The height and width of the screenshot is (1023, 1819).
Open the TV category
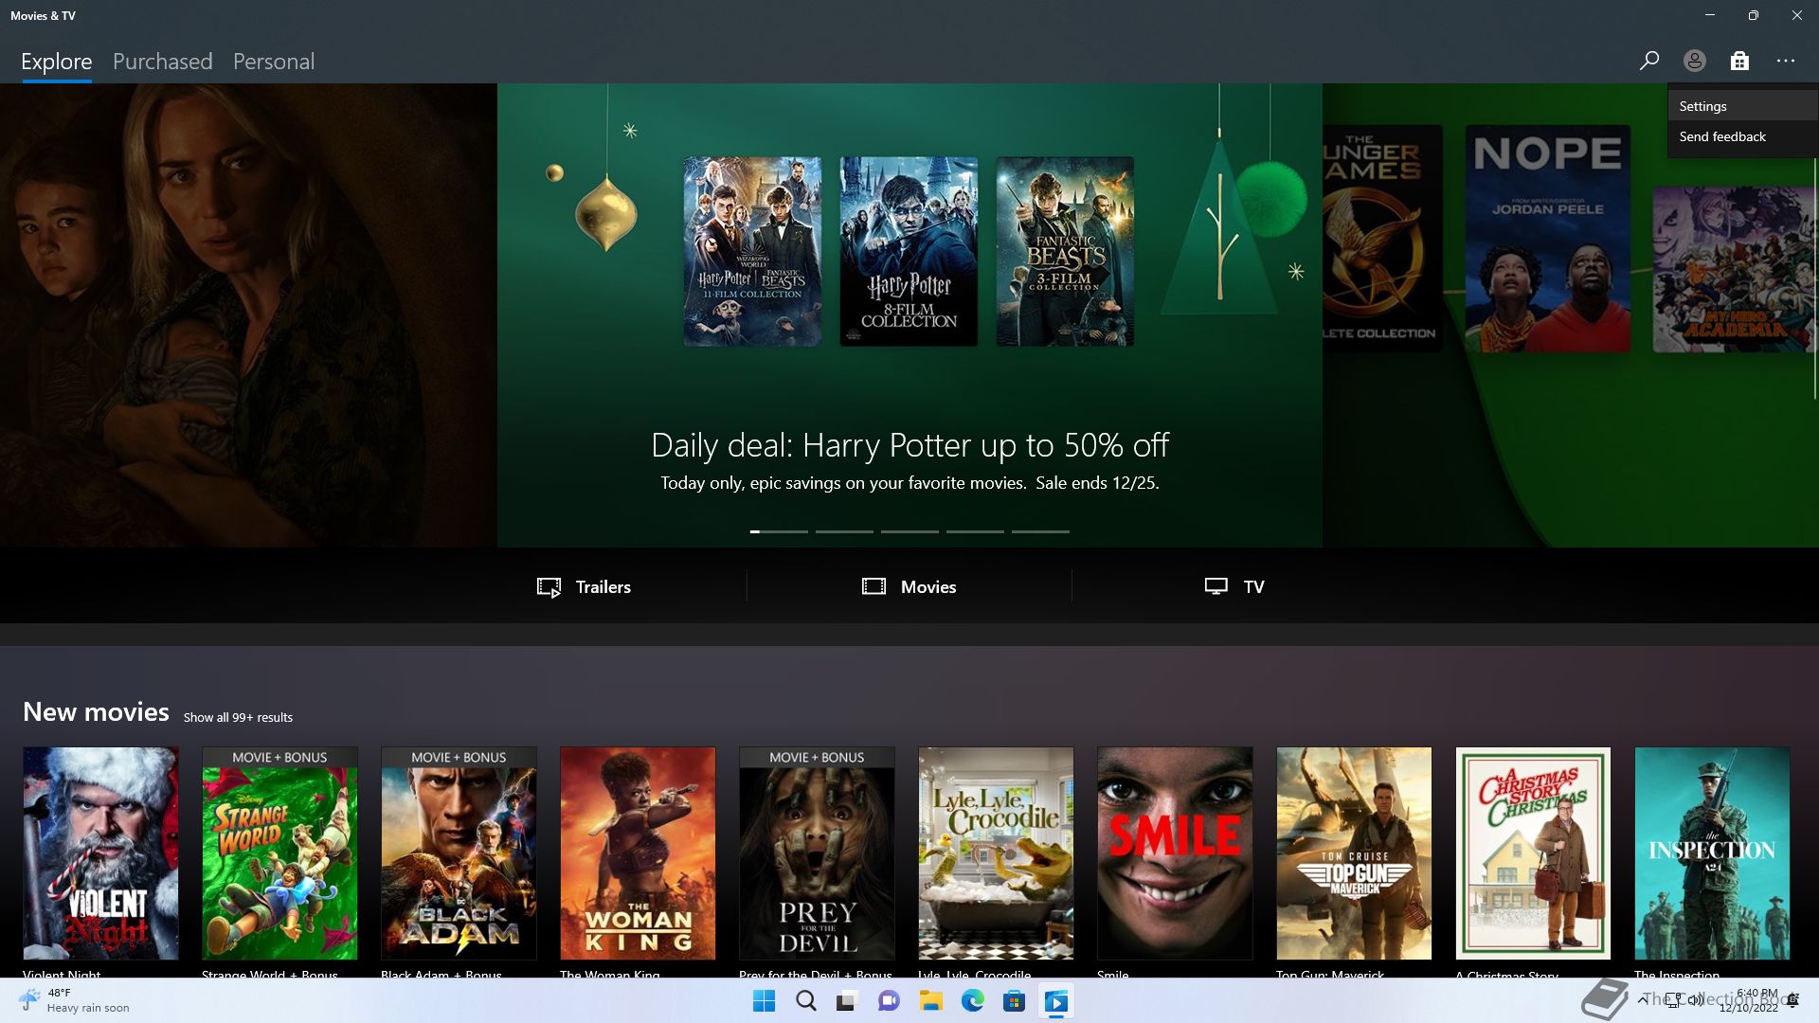pos(1234,586)
